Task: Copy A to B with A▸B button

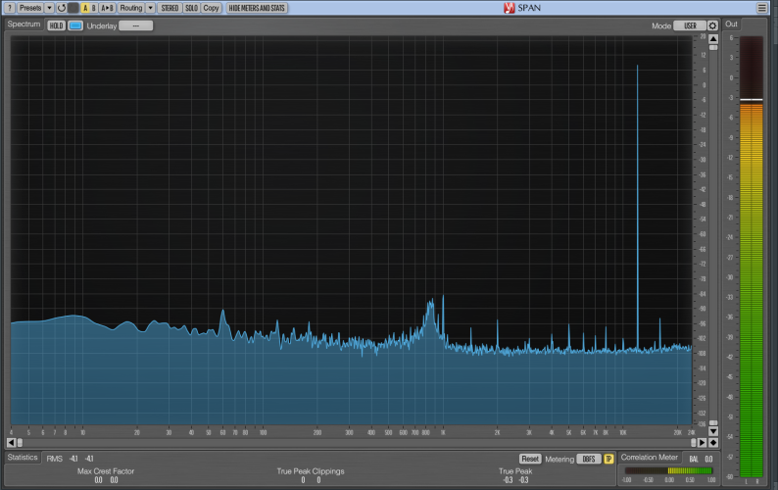Action: [x=107, y=8]
